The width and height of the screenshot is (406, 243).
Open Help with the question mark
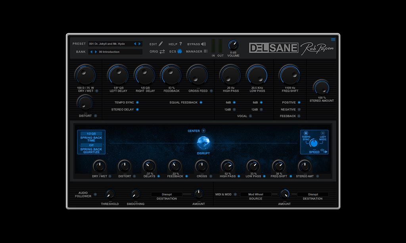180,44
